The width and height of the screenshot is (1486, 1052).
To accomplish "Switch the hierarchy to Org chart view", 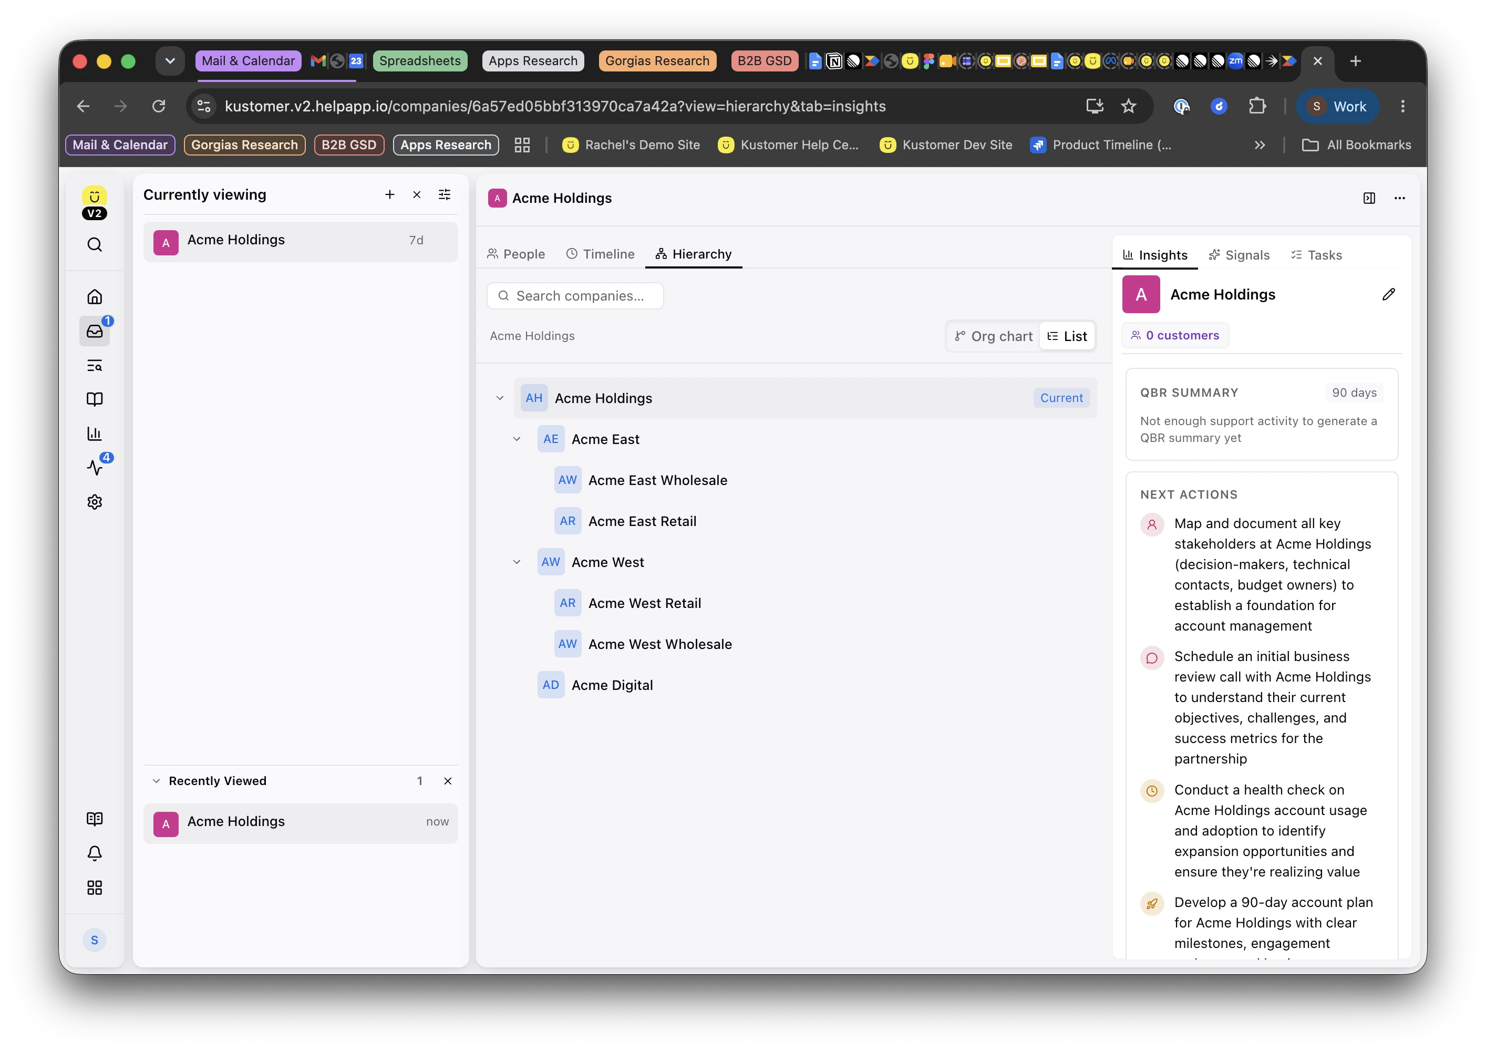I will (993, 336).
